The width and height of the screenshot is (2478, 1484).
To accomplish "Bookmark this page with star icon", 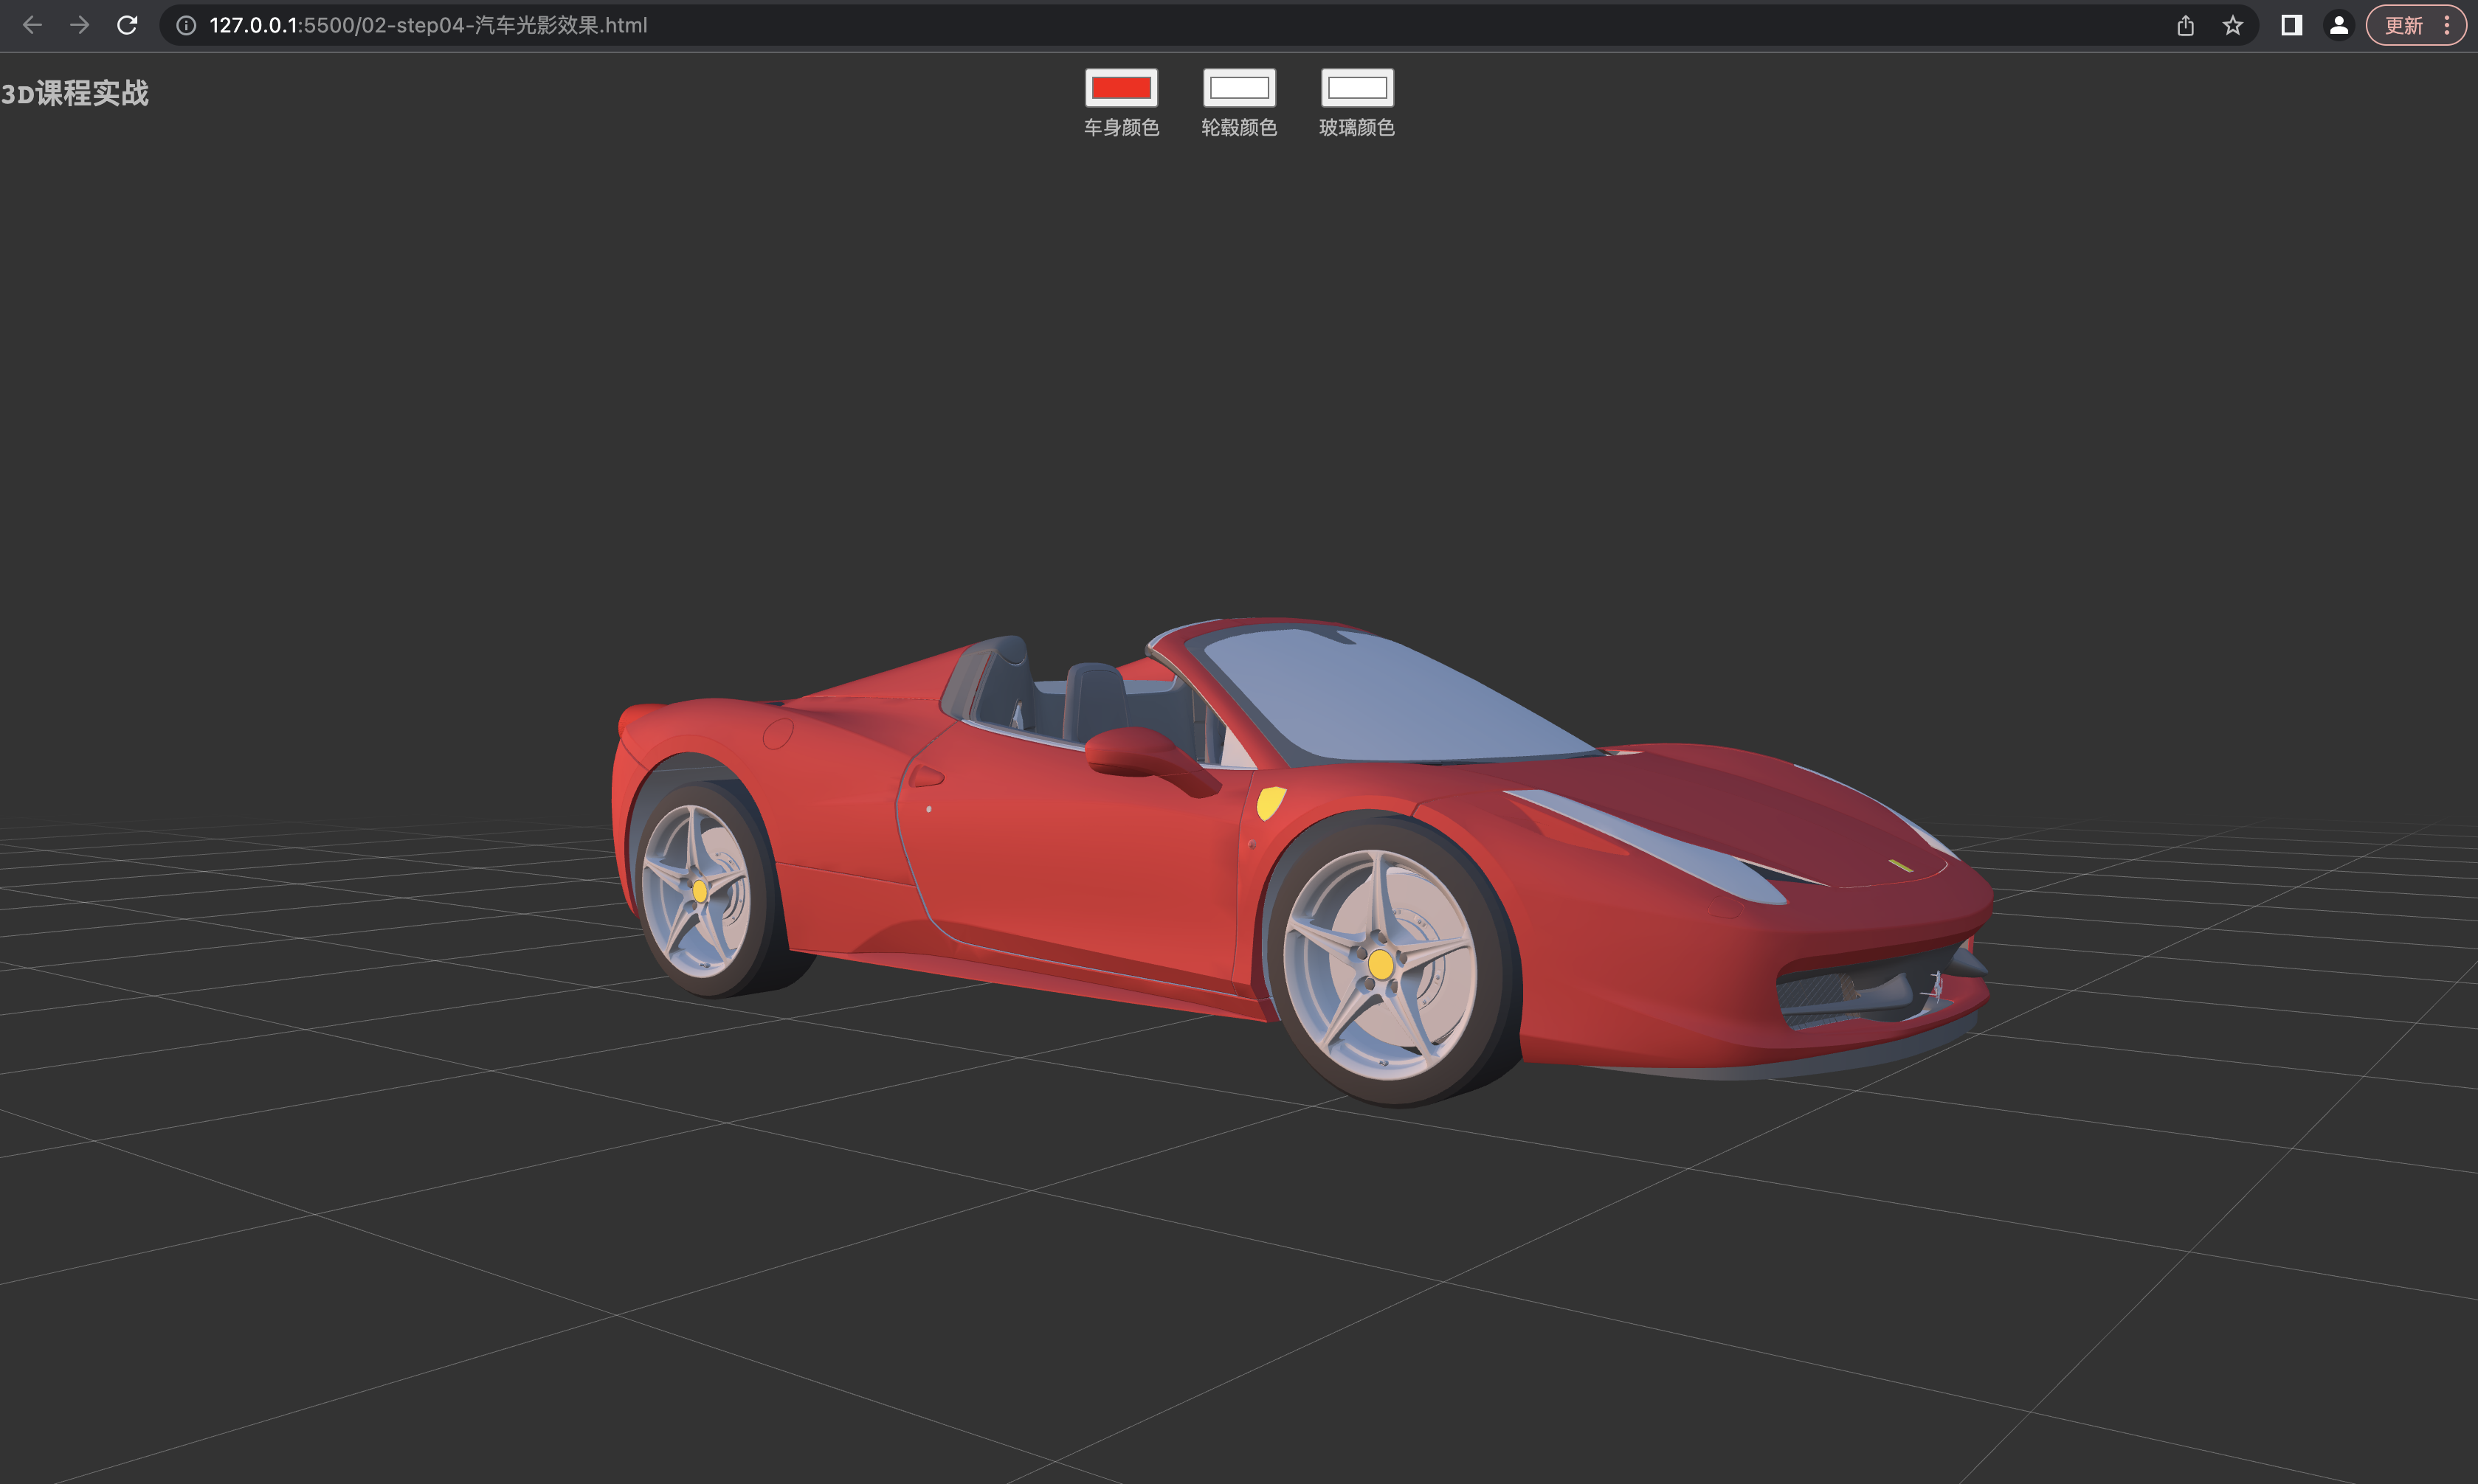I will click(x=2232, y=25).
